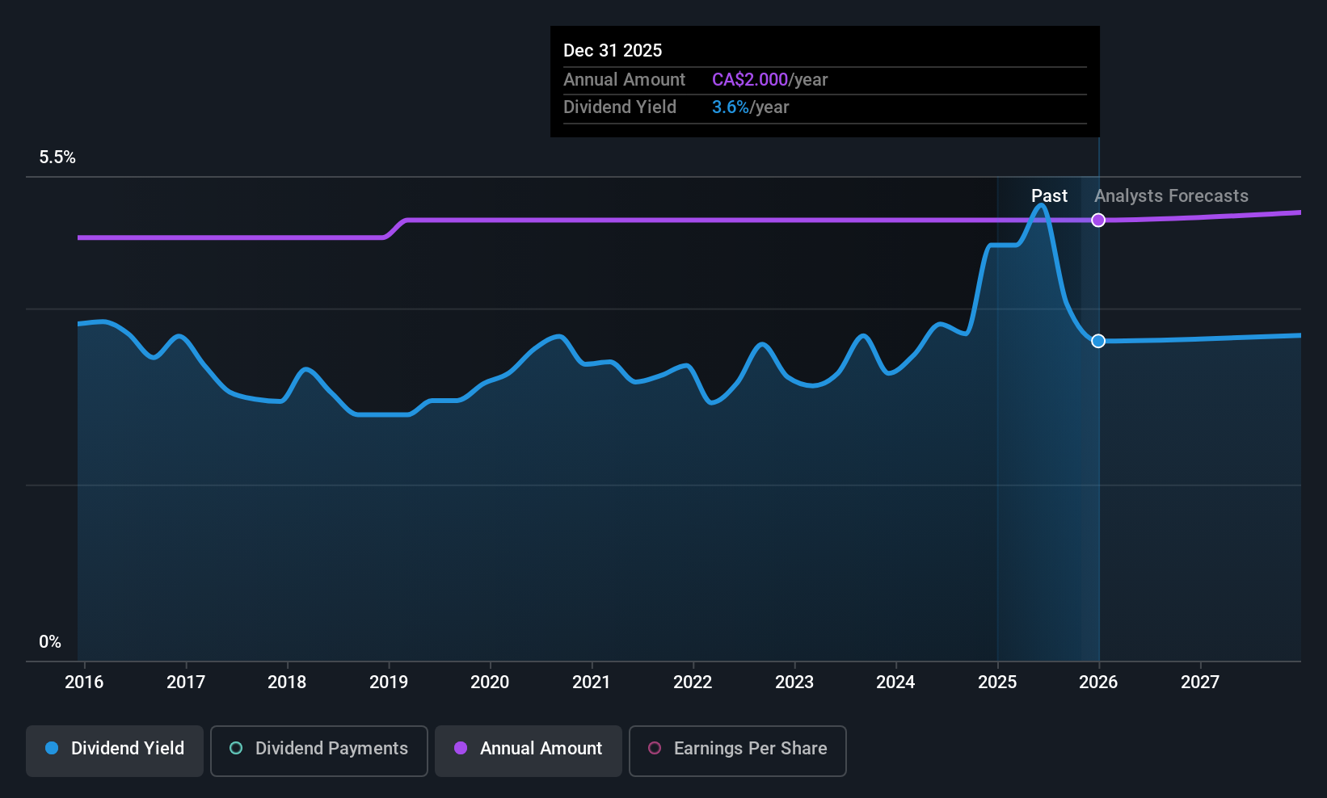Click the Dec 31 2025 tooltip date
The width and height of the screenshot is (1327, 798).
click(613, 51)
